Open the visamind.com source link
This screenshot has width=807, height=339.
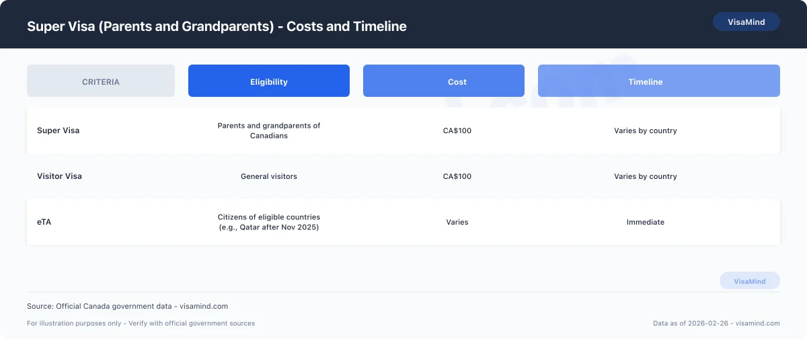tap(204, 306)
